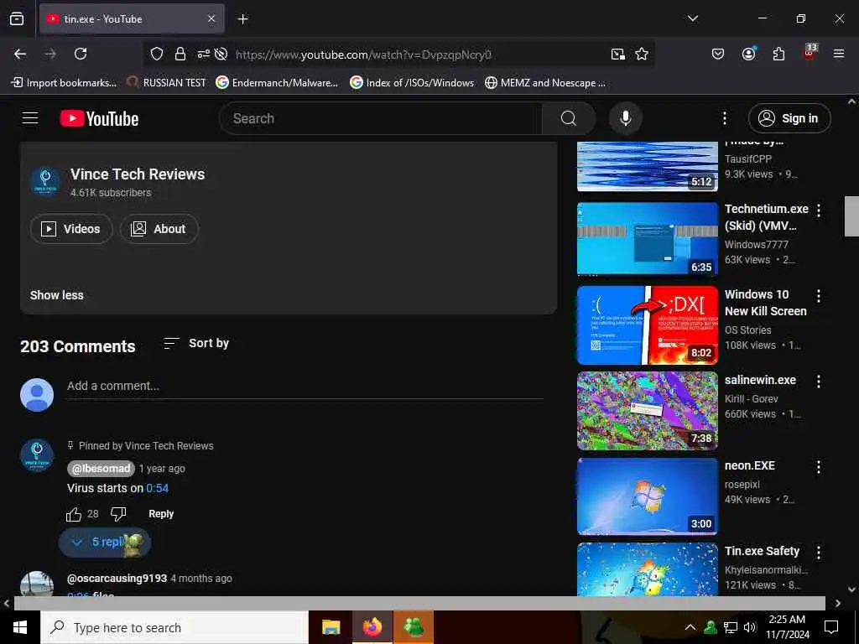Image resolution: width=859 pixels, height=644 pixels.
Task: Open Windows Start menu
Action: (20, 627)
